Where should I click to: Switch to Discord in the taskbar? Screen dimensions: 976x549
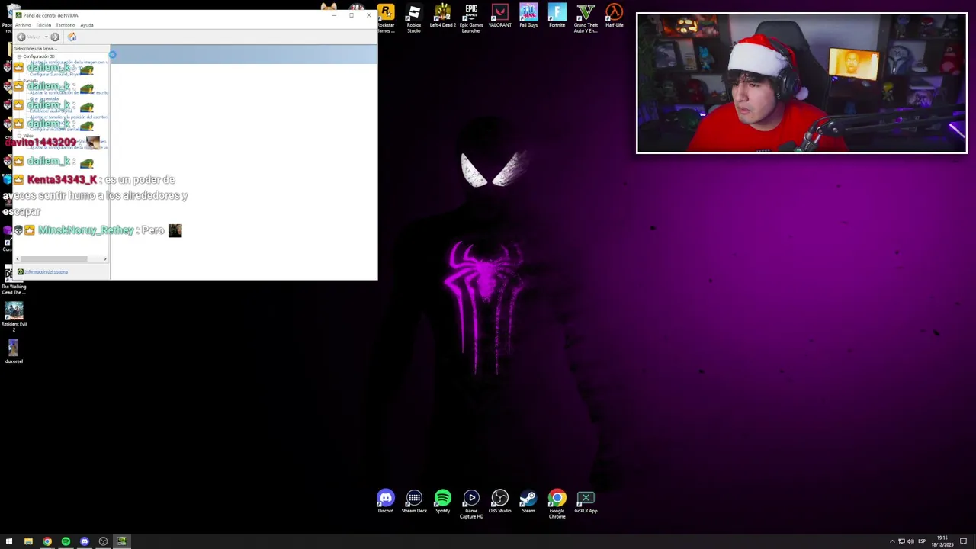tap(85, 541)
